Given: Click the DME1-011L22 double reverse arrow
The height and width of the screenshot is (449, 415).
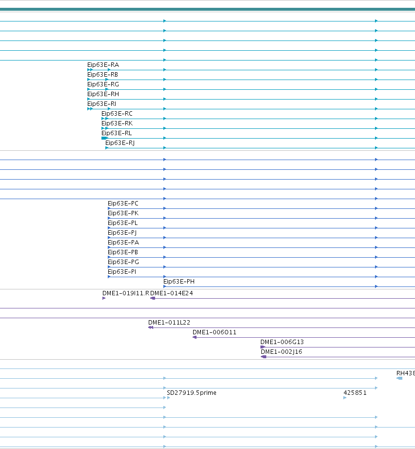Looking at the screenshot, I should (151, 327).
